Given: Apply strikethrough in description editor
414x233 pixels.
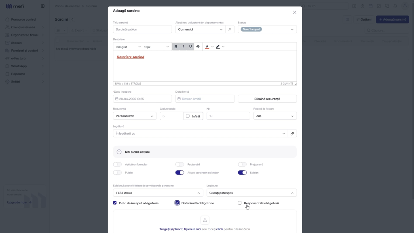Looking at the screenshot, I should coord(198,47).
